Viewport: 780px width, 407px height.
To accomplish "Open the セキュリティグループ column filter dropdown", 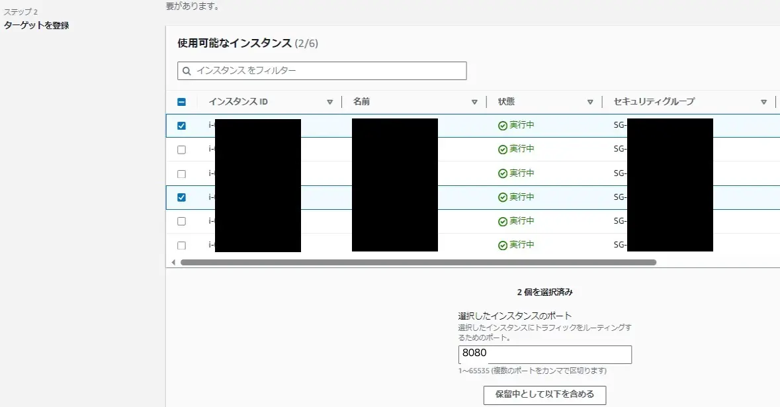I will tap(762, 101).
